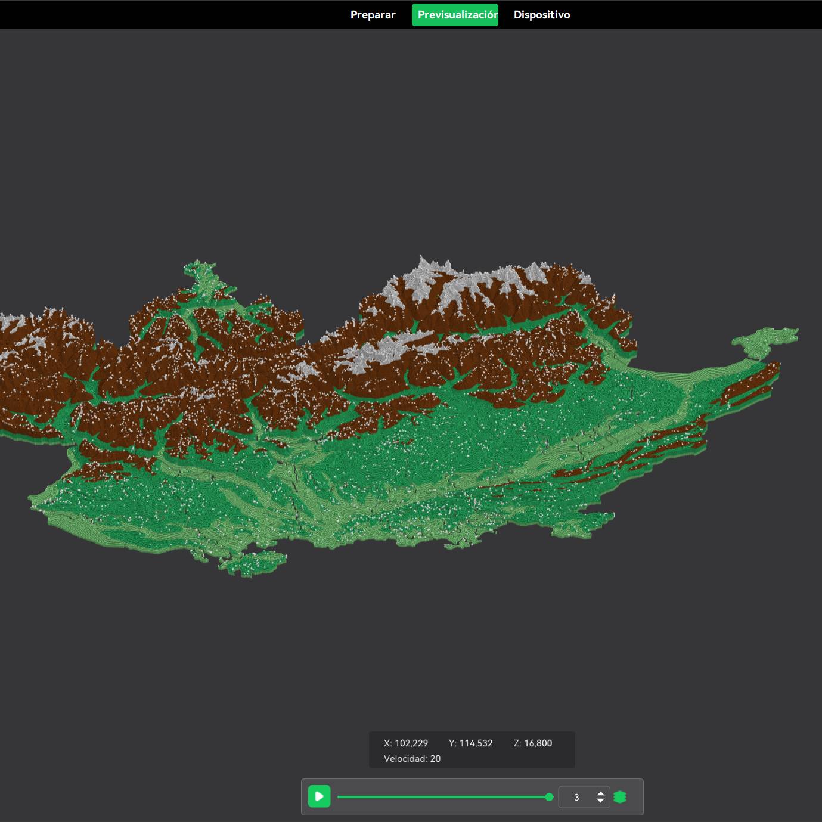Click the middle of the layer slider track
The image size is (822, 822).
(x=444, y=796)
